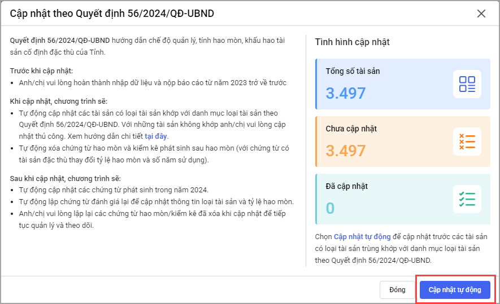The image size is (500, 304).
Task: Click the Đã cập nhật checklist icon
Action: pos(467,199)
